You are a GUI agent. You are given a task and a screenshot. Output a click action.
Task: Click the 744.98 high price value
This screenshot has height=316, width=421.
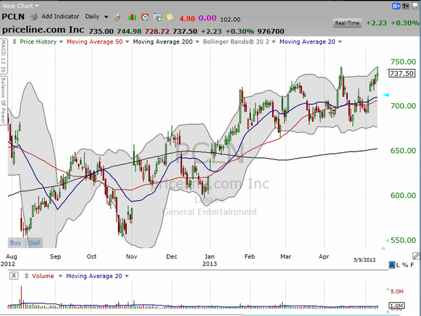tap(129, 32)
